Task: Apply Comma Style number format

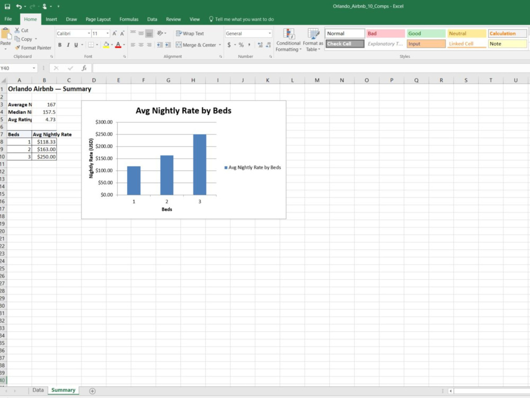Action: (250, 45)
